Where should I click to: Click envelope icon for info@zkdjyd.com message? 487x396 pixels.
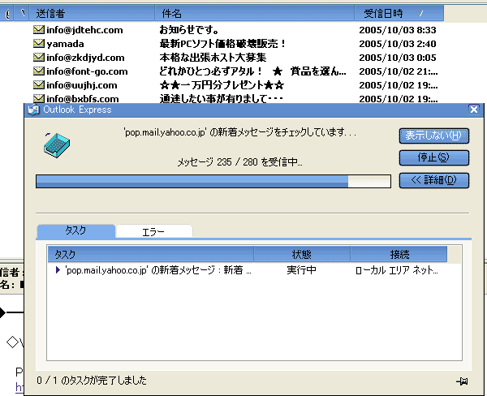point(39,57)
